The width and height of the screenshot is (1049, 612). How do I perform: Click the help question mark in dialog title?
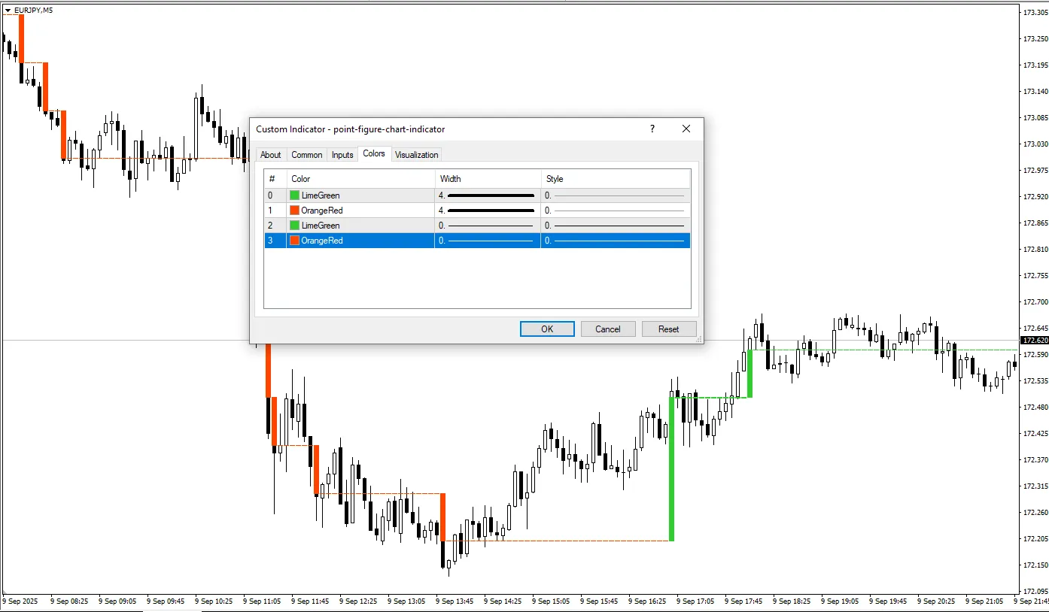(652, 129)
